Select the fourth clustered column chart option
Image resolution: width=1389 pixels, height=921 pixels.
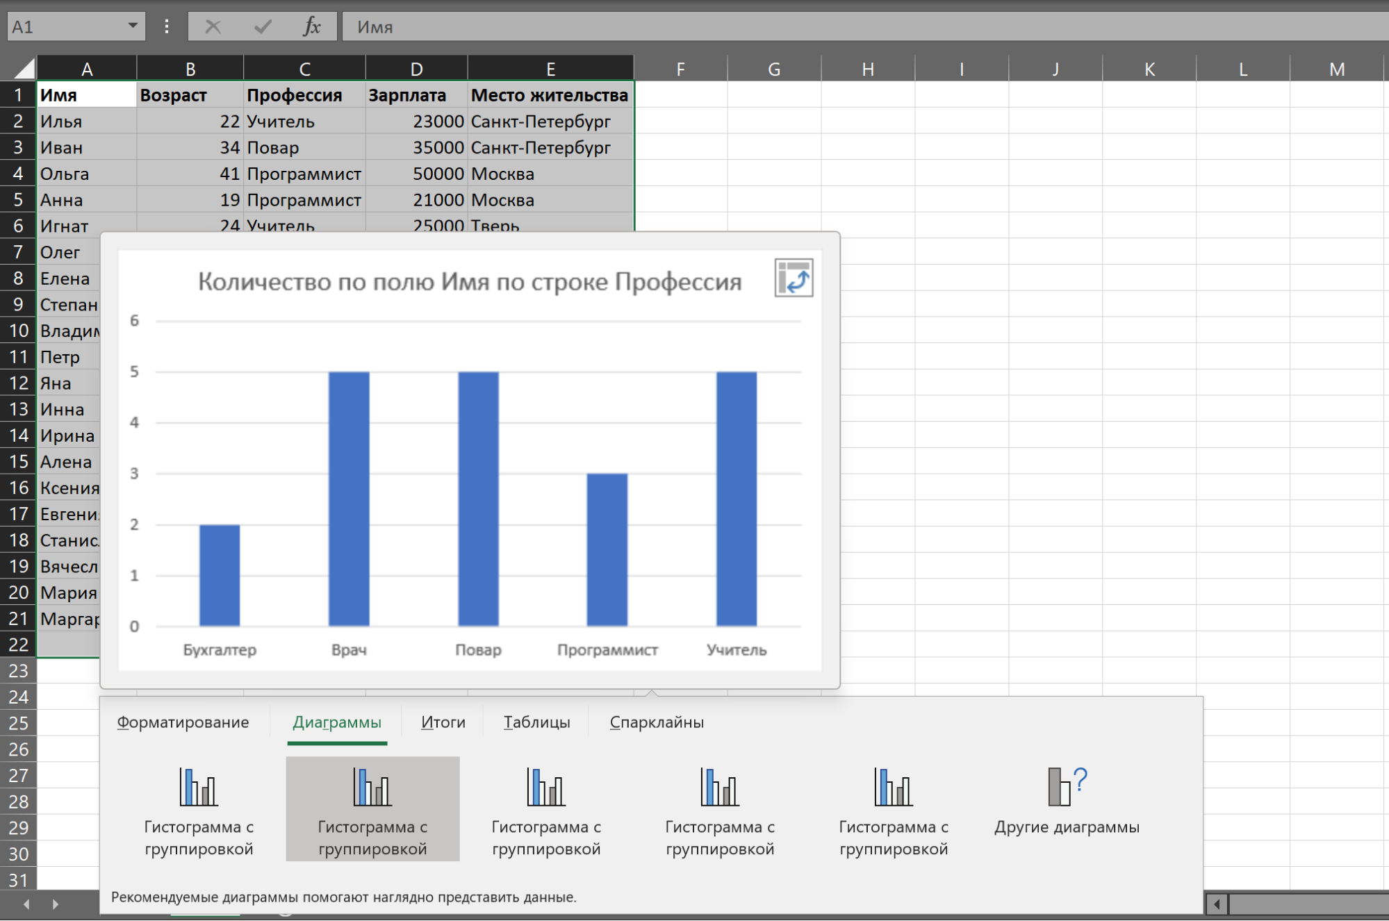point(720,809)
